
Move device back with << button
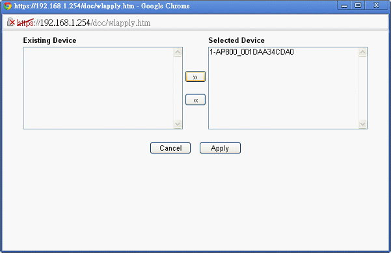[x=195, y=100]
